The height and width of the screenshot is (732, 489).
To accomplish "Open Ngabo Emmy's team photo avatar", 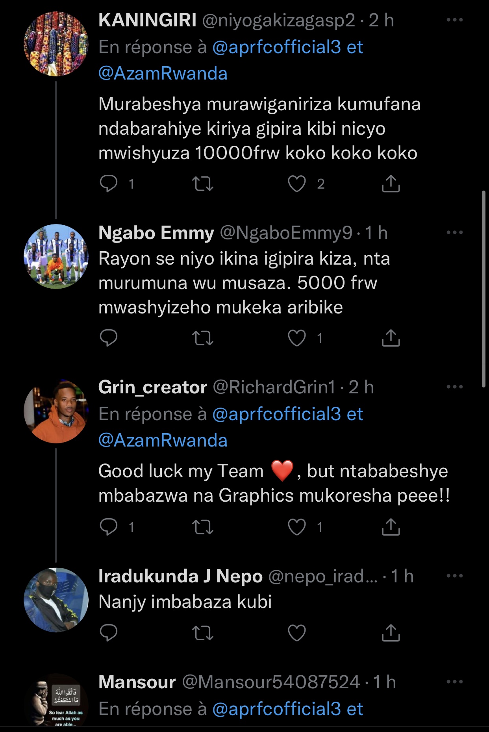I will (56, 256).
